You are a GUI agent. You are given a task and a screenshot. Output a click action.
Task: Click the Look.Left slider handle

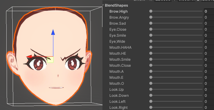[x=151, y=101]
